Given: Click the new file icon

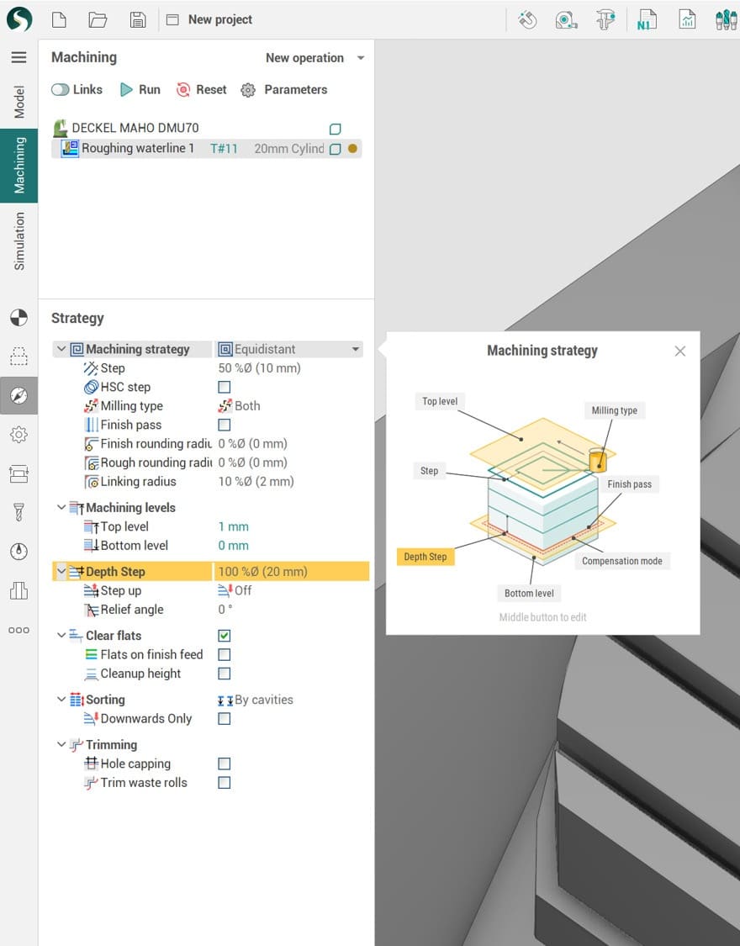Looking at the screenshot, I should click(59, 19).
